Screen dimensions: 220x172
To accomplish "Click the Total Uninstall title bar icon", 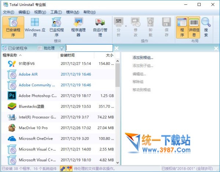I will tap(5, 4).
